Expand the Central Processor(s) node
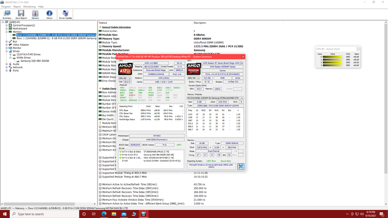Viewport: 388px width, 218px height. 7,25
